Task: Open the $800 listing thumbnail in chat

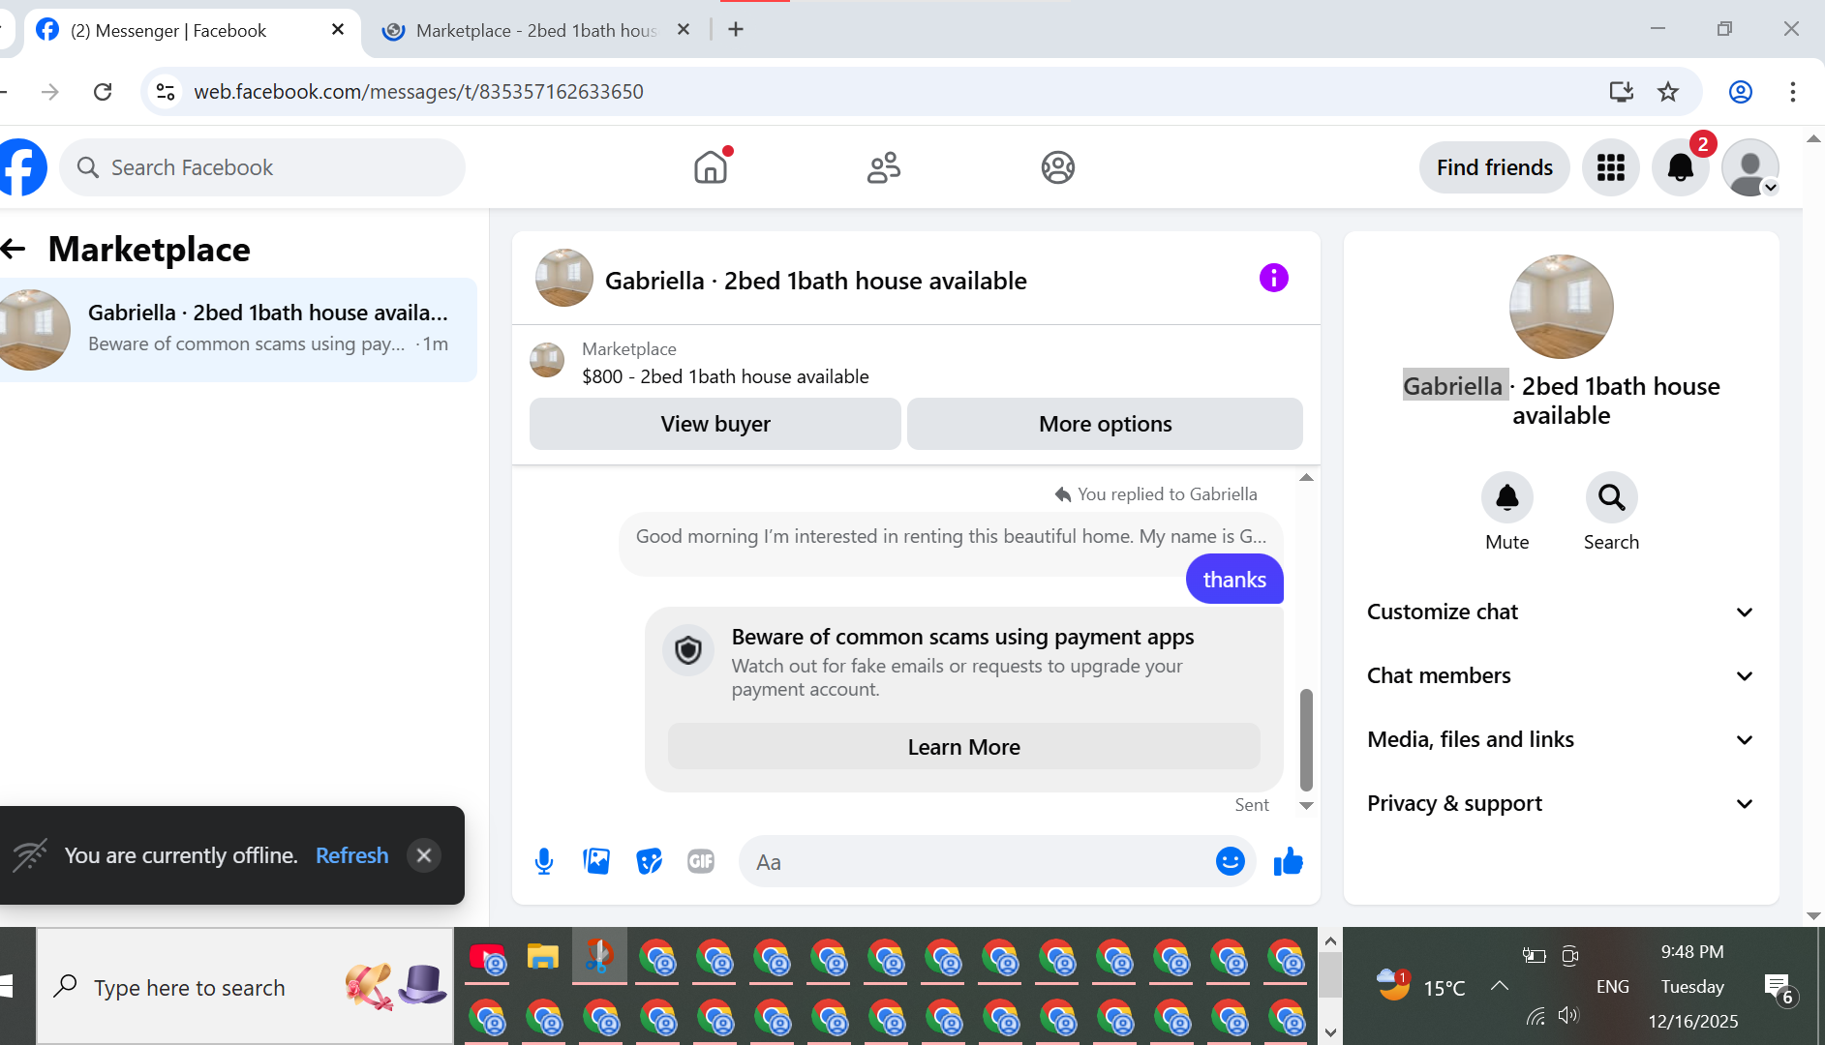Action: 547,361
